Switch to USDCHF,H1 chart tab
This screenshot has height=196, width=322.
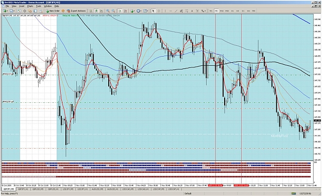174,189
